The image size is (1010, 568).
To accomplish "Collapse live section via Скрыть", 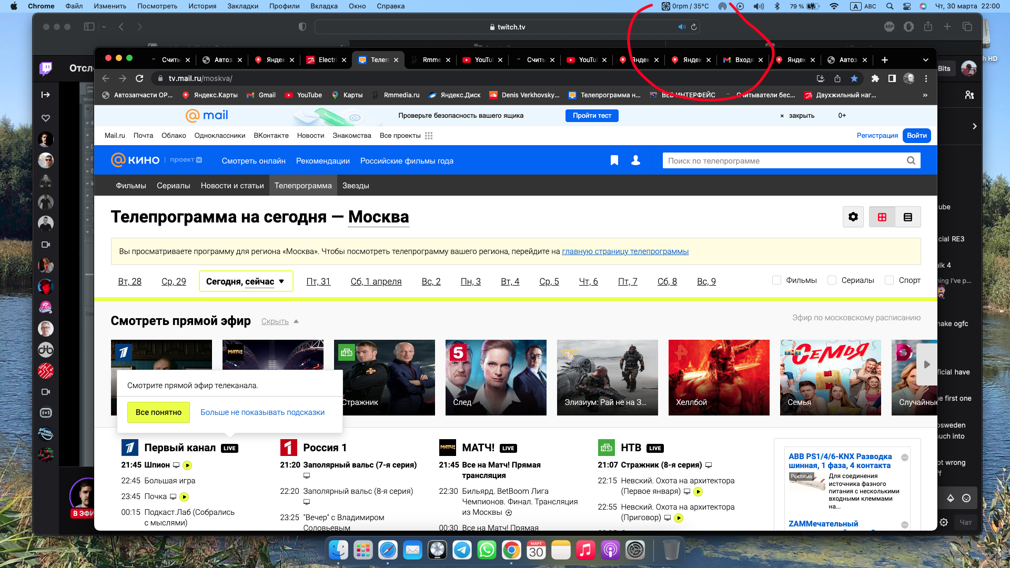I will click(x=275, y=321).
